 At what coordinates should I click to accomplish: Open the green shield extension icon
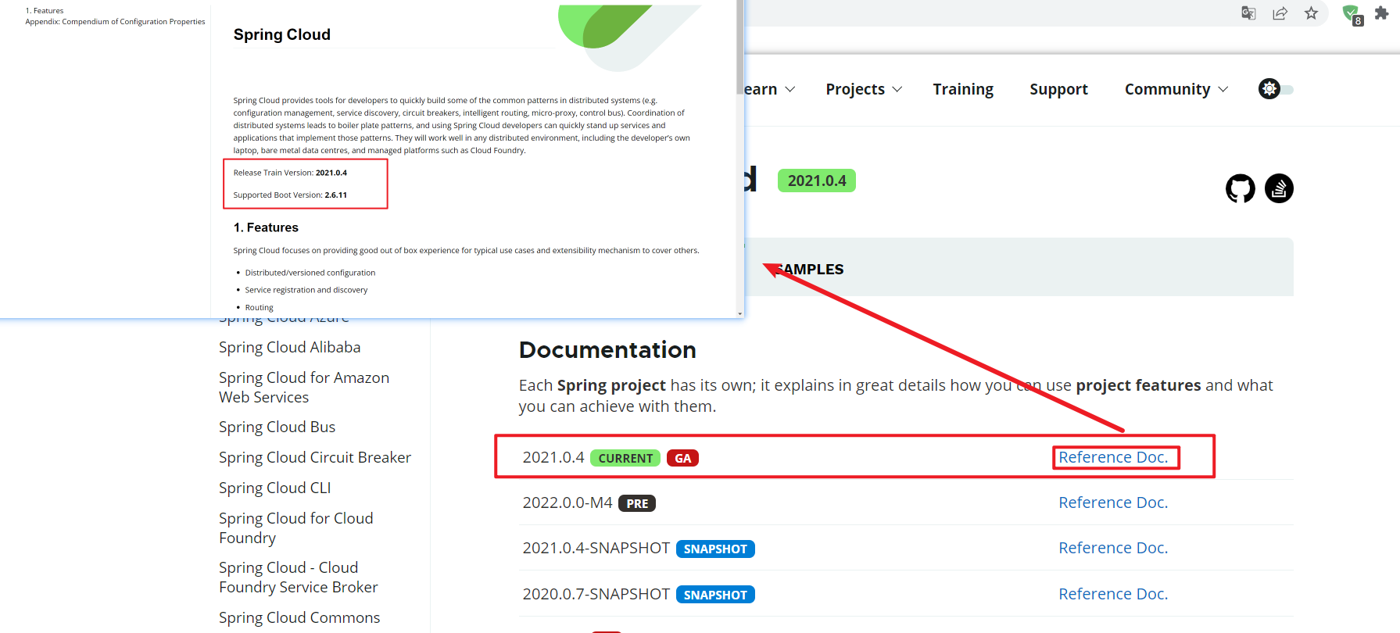point(1352,14)
